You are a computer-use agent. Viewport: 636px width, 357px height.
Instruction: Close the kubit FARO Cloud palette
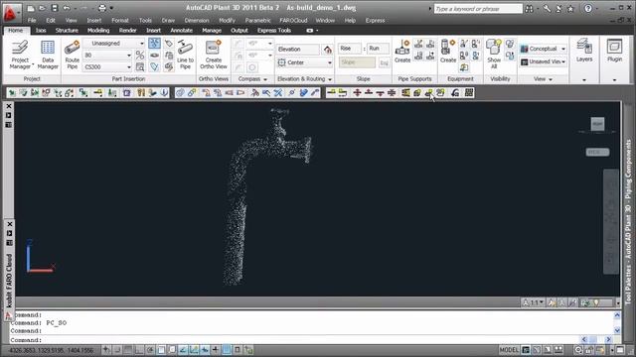pyautogui.click(x=10, y=224)
